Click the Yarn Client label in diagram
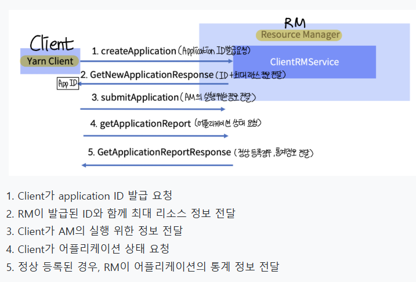Screen dimensions: 416x282 pyautogui.click(x=50, y=61)
